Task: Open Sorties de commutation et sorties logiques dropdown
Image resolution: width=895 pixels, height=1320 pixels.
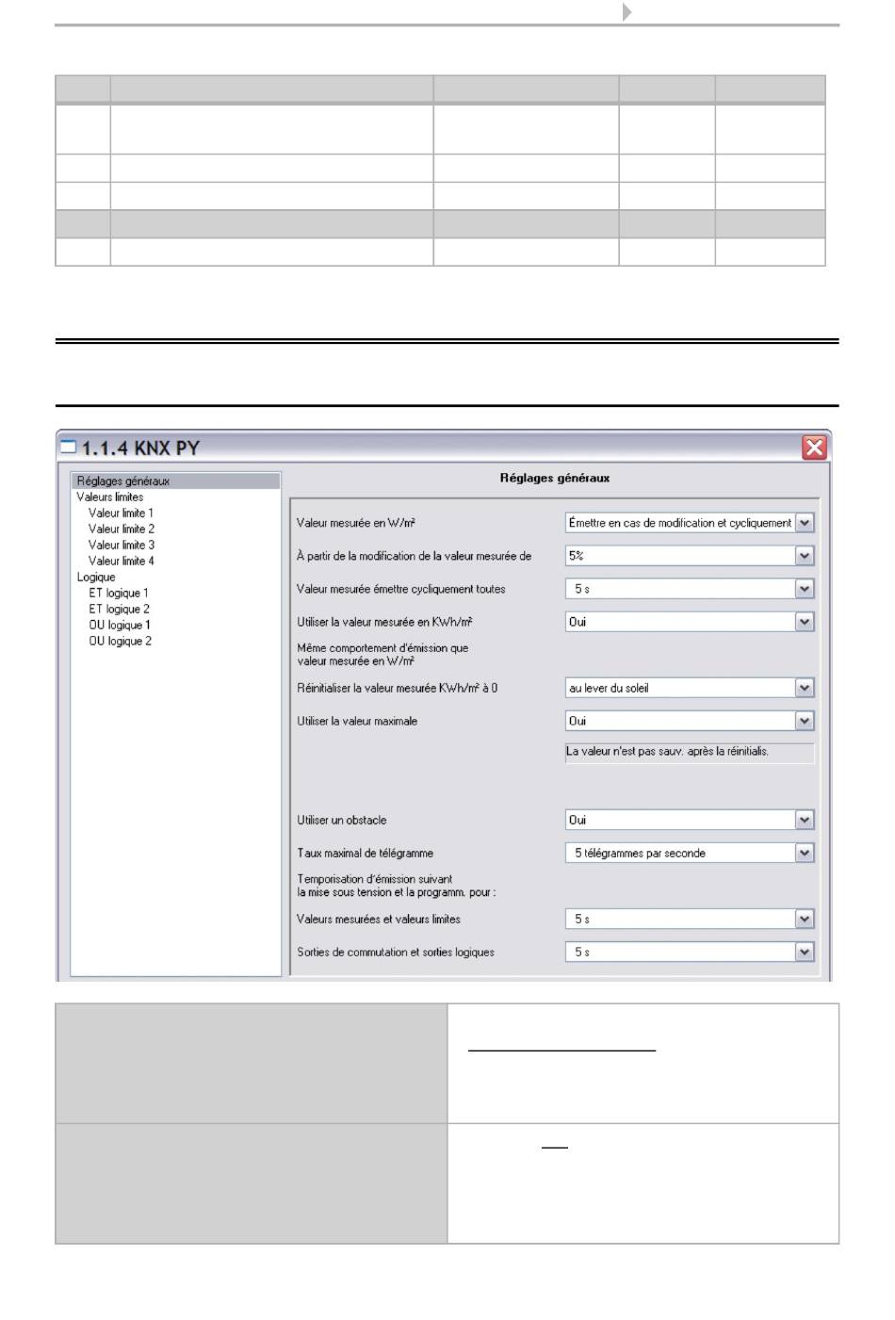Action: 690,952
